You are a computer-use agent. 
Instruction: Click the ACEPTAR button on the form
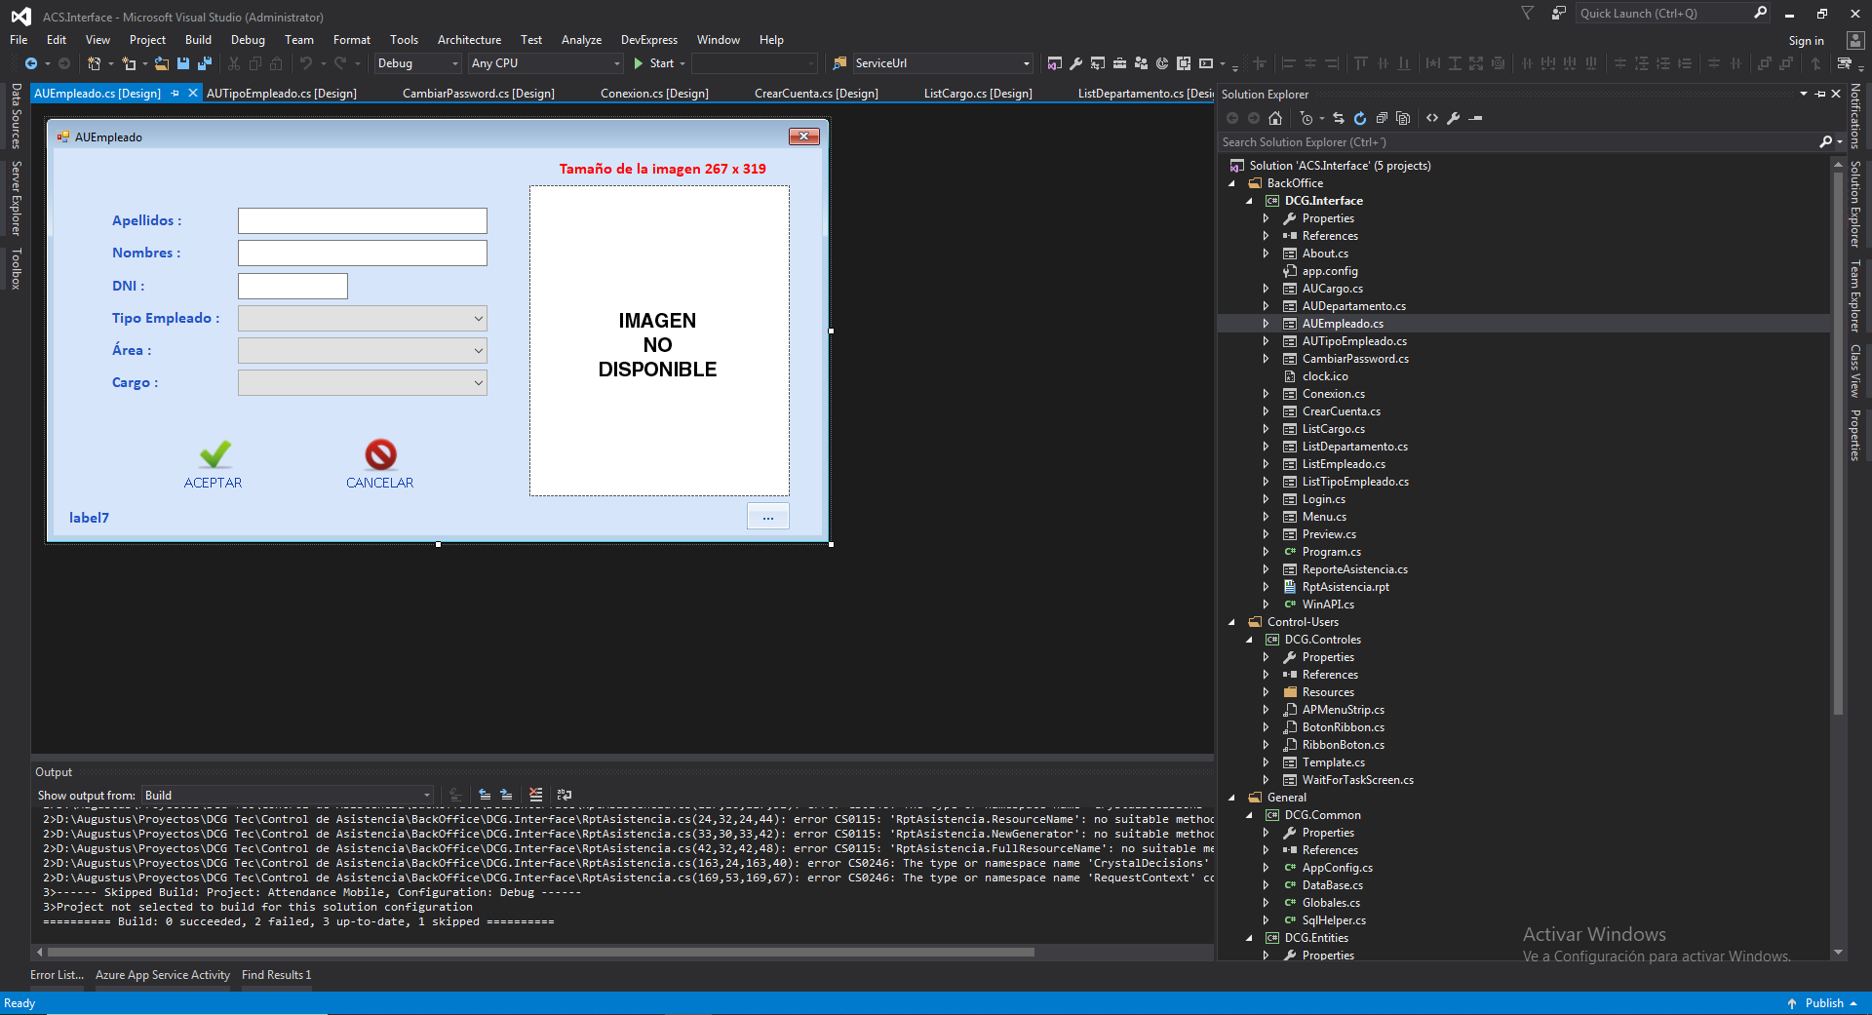coord(214,464)
